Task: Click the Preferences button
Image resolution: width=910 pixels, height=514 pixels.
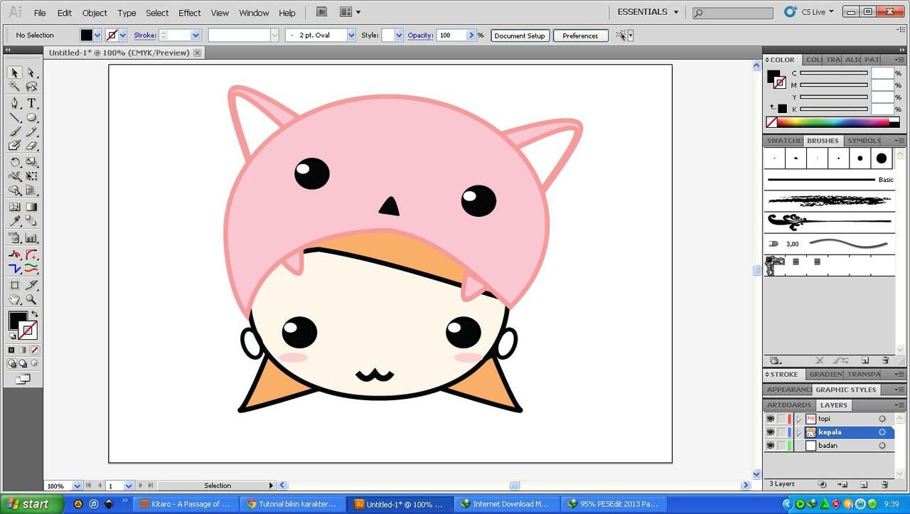Action: pyautogui.click(x=580, y=36)
